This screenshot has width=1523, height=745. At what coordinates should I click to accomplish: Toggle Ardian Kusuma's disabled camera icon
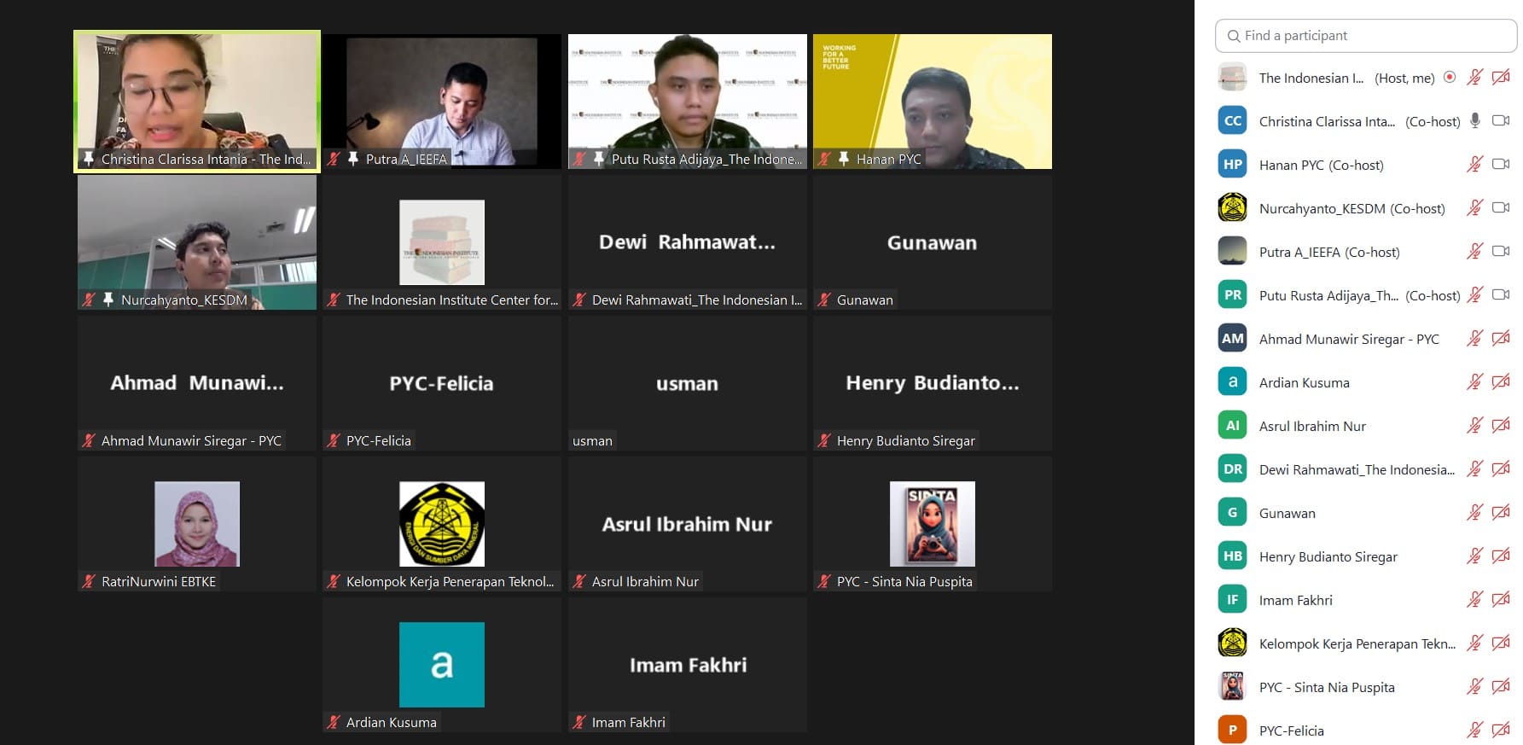pos(1501,382)
